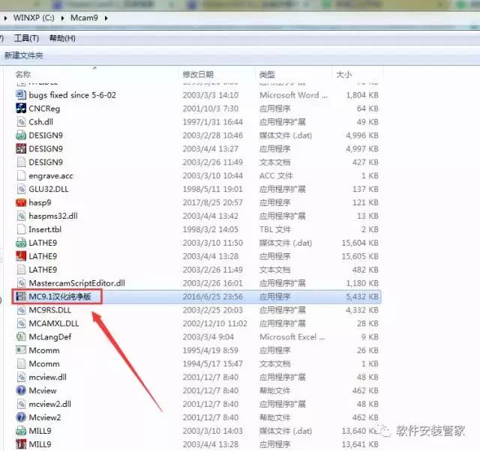Viewport: 480px width, 451px height.
Task: Click the date 1997/1/31 16:44
Action: click(213, 122)
